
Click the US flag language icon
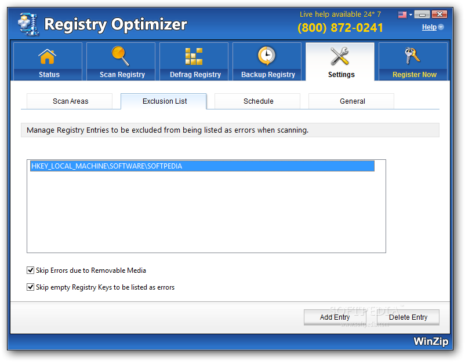[x=402, y=14]
